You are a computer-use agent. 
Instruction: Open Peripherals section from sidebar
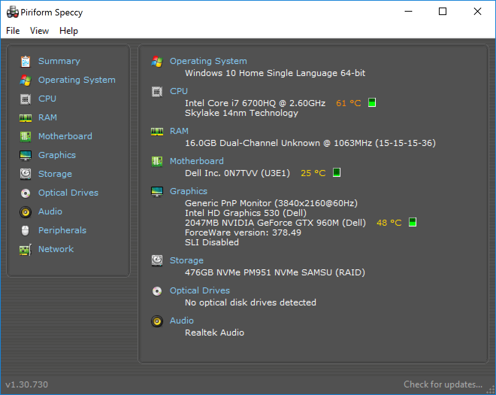62,230
